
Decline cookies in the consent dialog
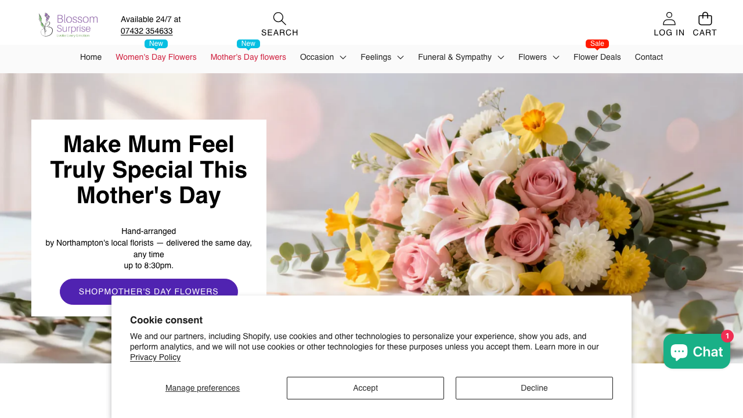click(x=533, y=388)
